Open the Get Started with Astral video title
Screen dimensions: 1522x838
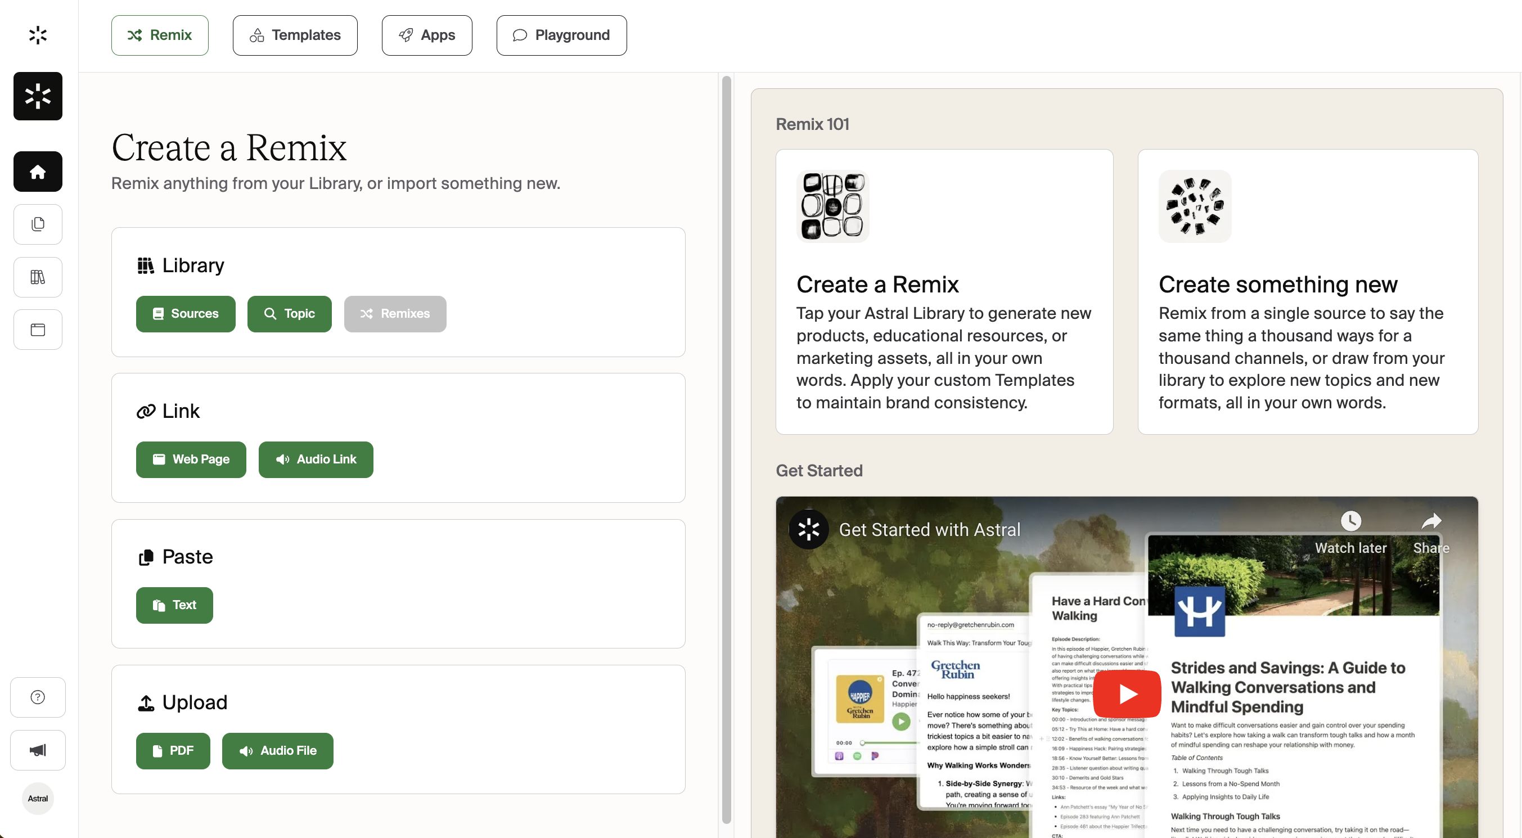929,529
